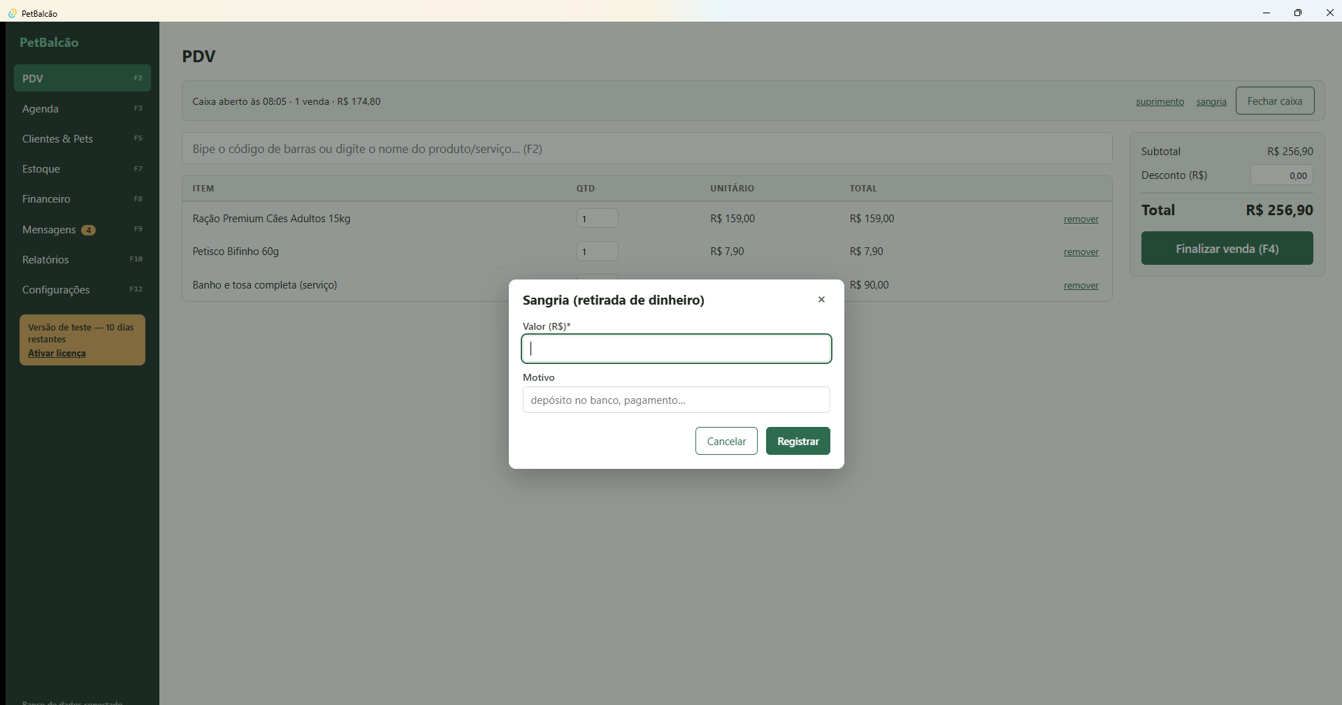Click the Motivo text field
Image resolution: width=1342 pixels, height=705 pixels.
676,400
